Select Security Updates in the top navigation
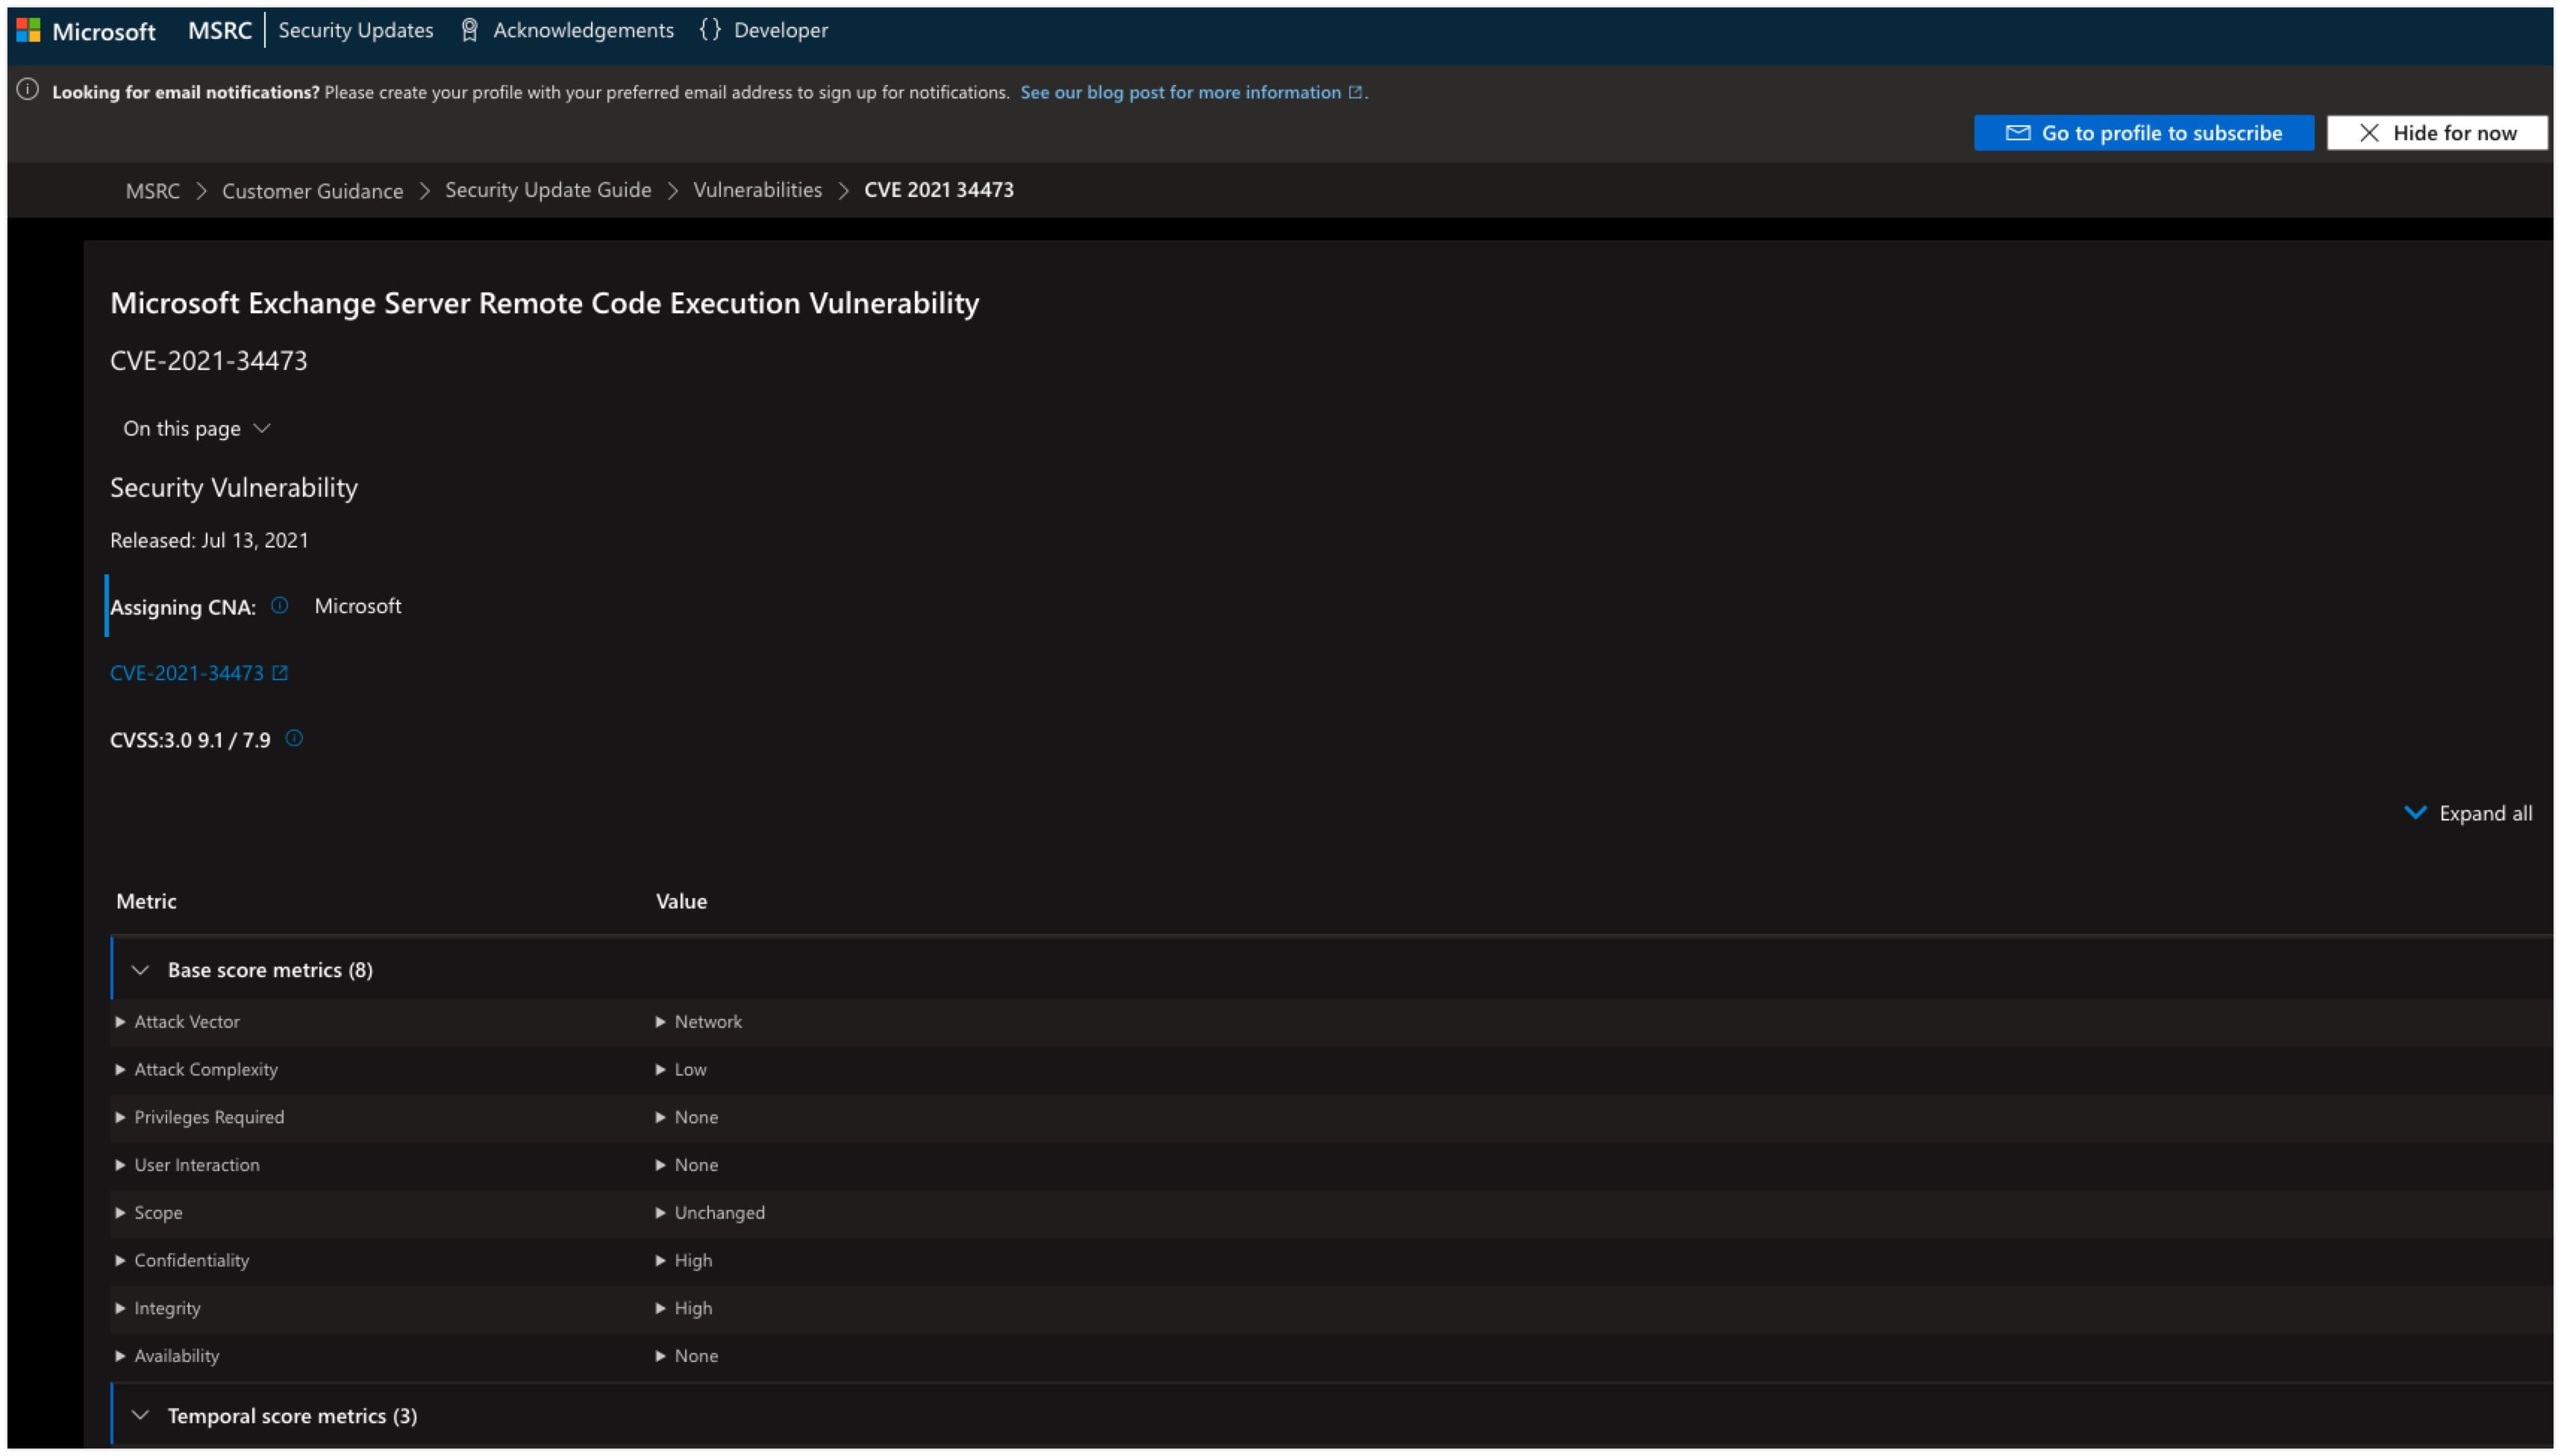 coord(355,29)
